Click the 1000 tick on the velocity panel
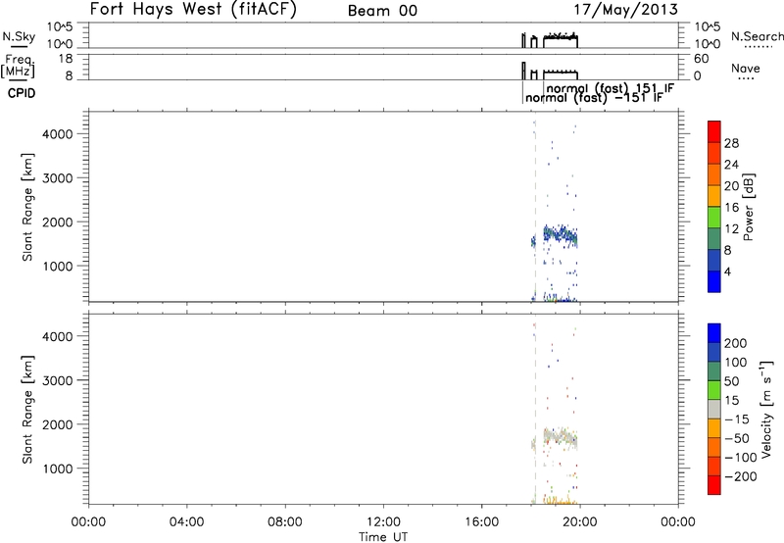 click(x=58, y=469)
